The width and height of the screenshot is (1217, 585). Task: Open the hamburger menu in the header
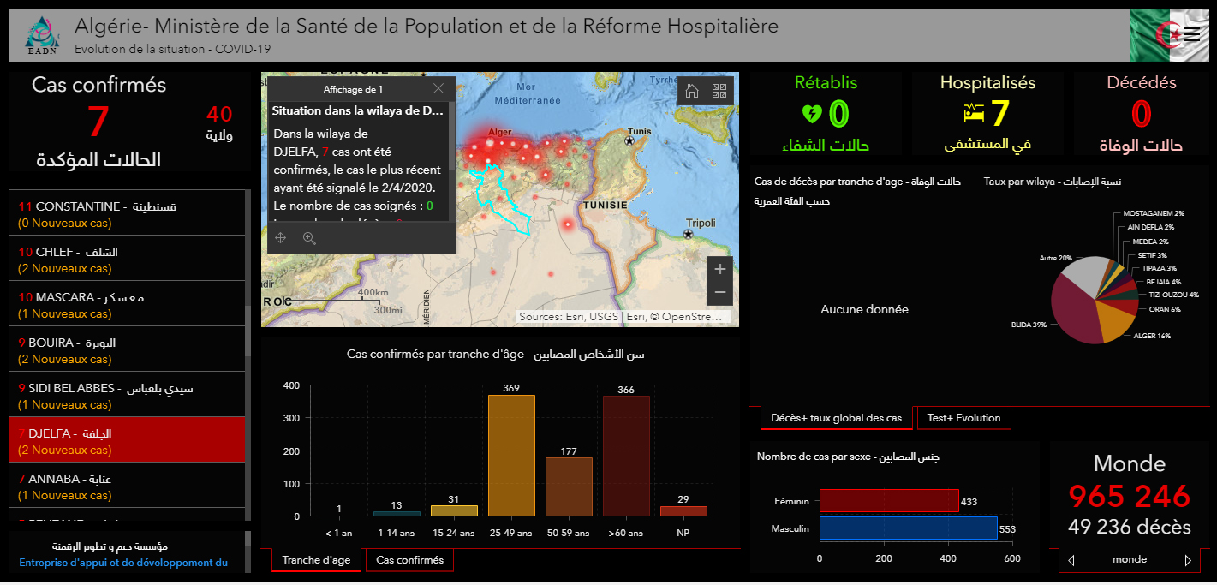point(1191,34)
